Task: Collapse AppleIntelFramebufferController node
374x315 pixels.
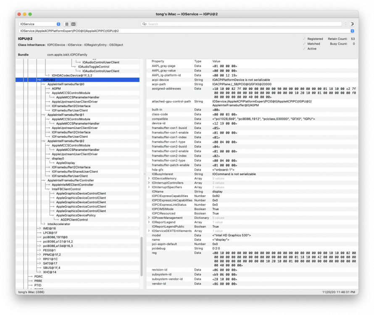Action: [45, 181]
